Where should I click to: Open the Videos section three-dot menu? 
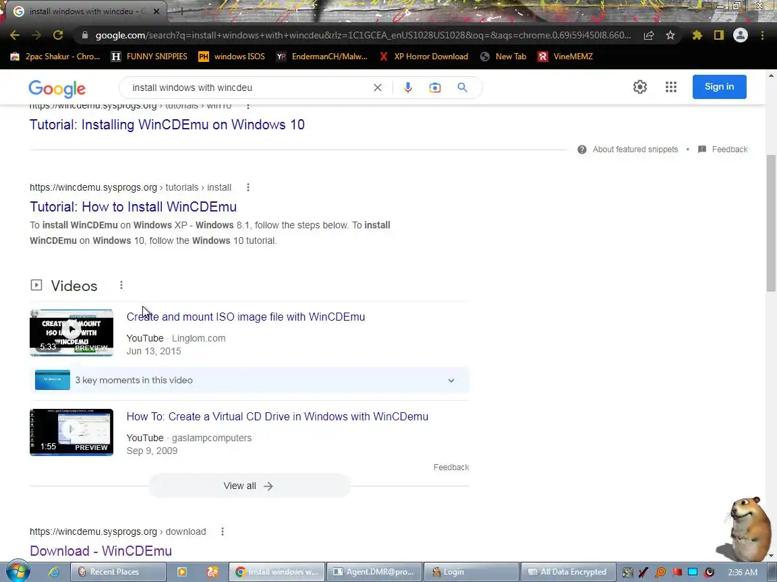121,286
